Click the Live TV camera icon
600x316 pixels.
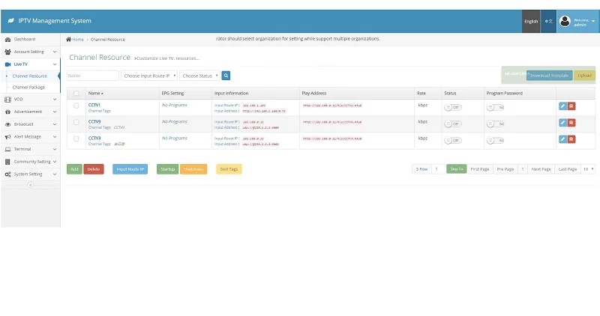click(7, 64)
